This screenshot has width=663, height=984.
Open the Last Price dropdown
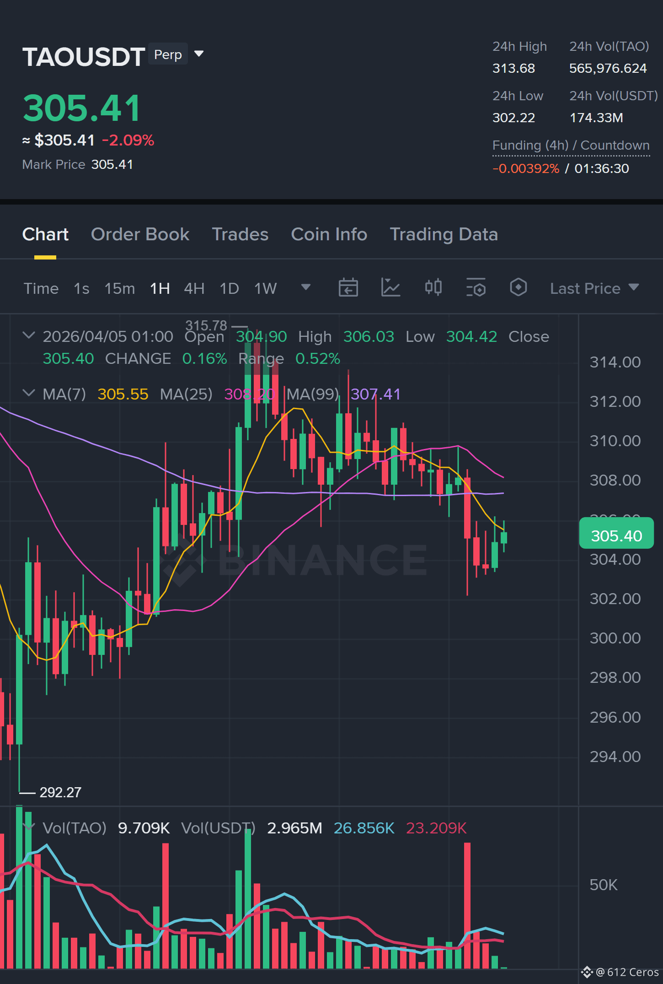(594, 288)
